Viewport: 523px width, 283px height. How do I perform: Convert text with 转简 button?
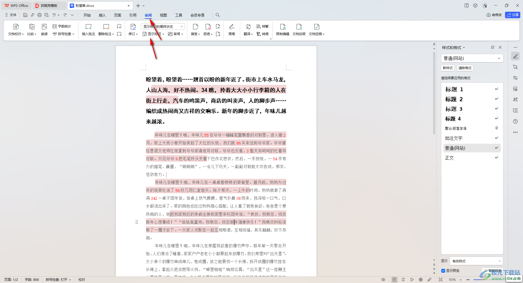click(263, 34)
